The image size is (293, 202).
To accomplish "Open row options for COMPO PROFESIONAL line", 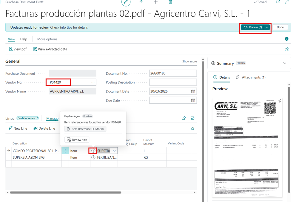I will (x=65, y=151).
